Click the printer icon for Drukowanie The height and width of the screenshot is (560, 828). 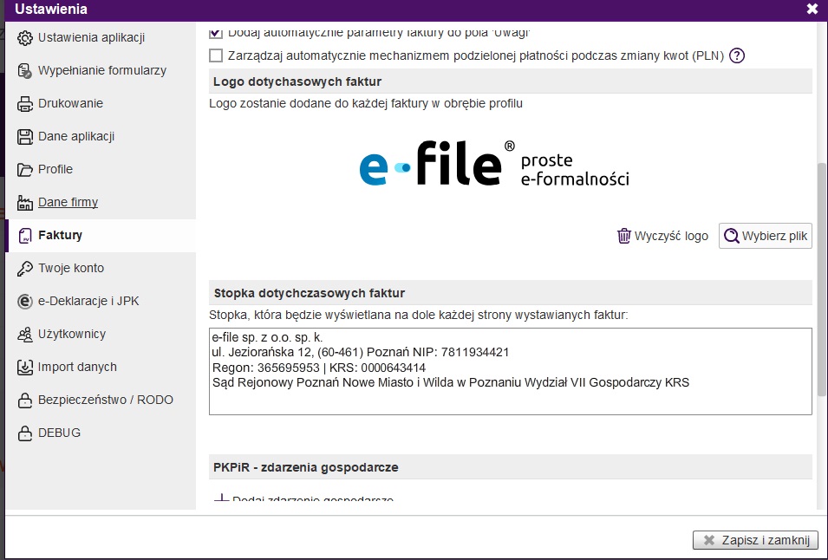coord(24,103)
